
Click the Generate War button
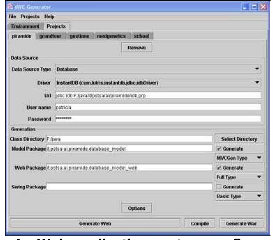click(242, 224)
